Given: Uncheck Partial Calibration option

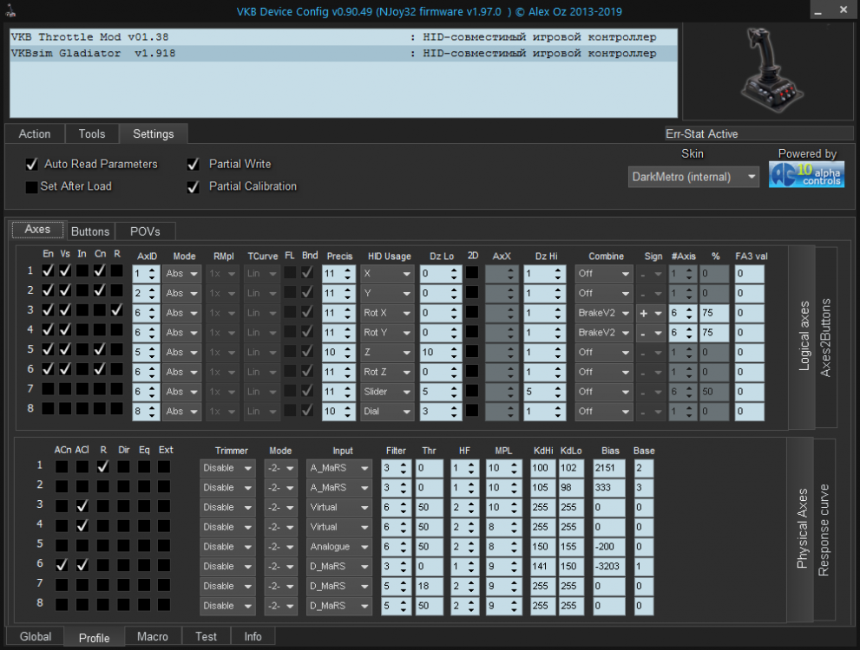Looking at the screenshot, I should coord(193,186).
